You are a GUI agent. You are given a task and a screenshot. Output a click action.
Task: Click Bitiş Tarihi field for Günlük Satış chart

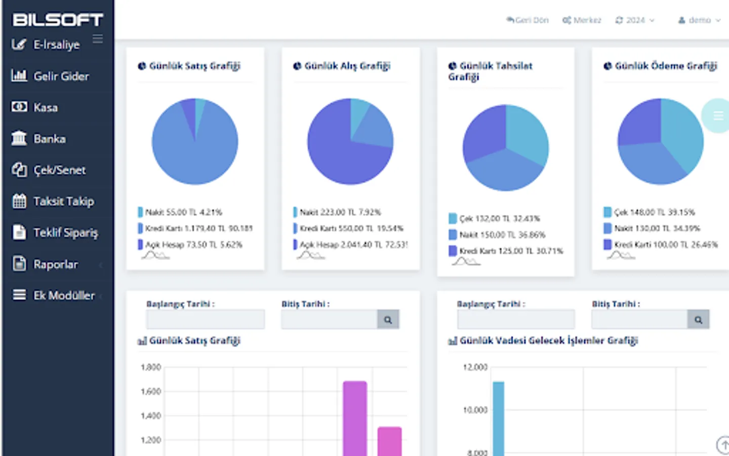(330, 320)
